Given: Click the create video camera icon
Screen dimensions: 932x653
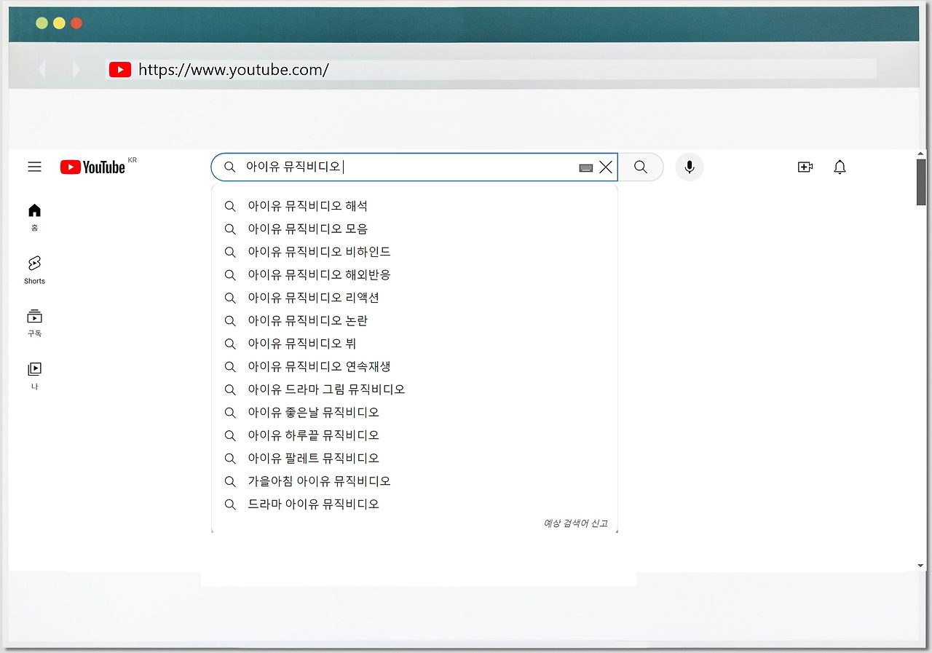Looking at the screenshot, I should point(805,167).
